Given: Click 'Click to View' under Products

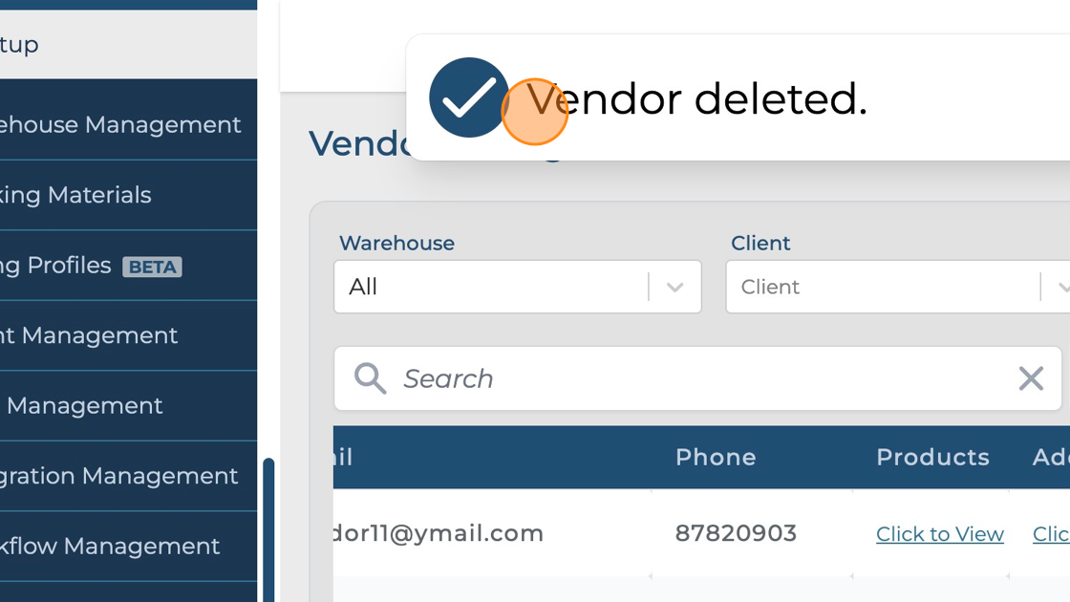Looking at the screenshot, I should (940, 534).
